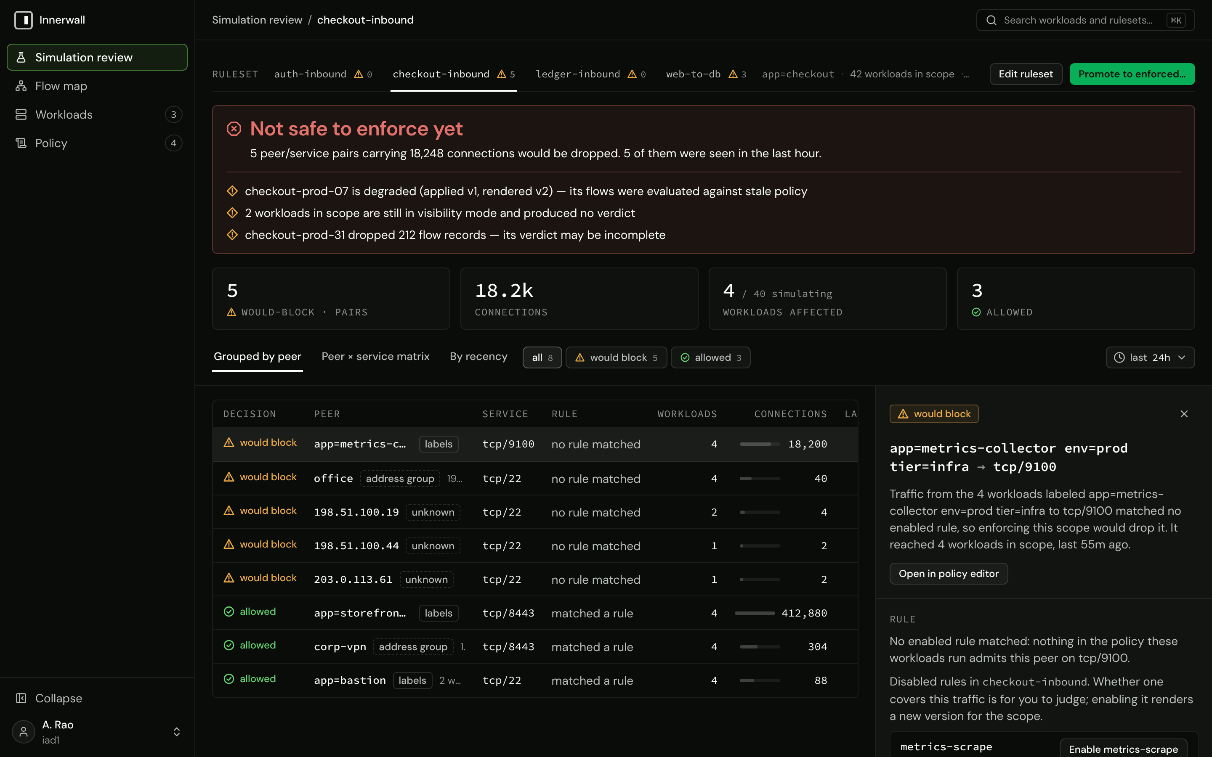This screenshot has height=757, width=1212.
Task: Open in policy editor button
Action: [949, 574]
